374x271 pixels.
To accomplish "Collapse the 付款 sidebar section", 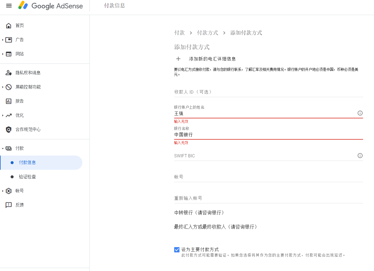I will click(x=3, y=148).
